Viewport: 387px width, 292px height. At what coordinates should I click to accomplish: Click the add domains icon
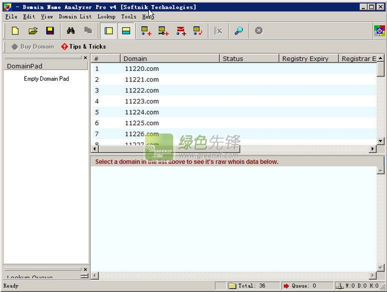tap(146, 31)
